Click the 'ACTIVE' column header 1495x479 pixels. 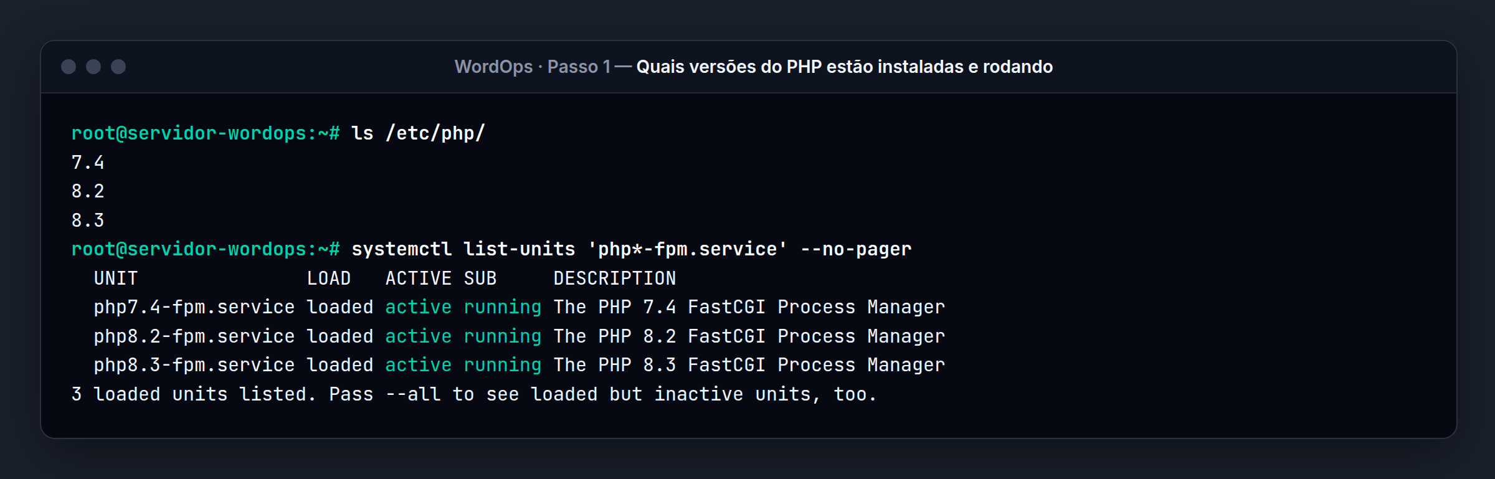coord(419,278)
